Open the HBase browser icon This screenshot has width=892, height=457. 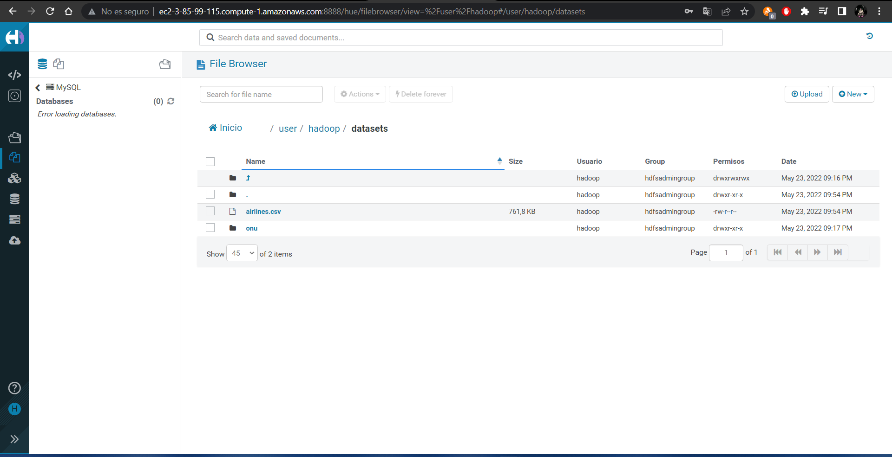pos(14,178)
